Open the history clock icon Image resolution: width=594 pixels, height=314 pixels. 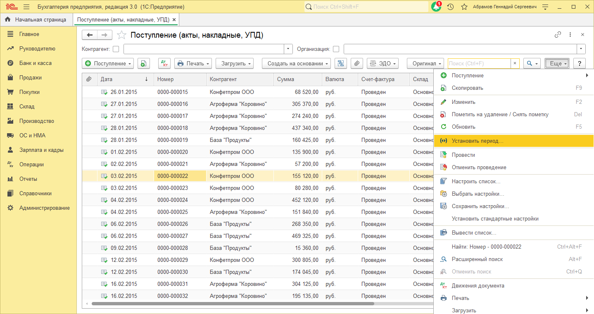click(x=450, y=7)
